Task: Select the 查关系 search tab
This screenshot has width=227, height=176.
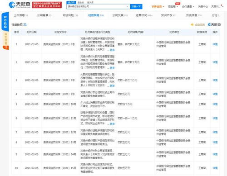Action: click(90, 2)
